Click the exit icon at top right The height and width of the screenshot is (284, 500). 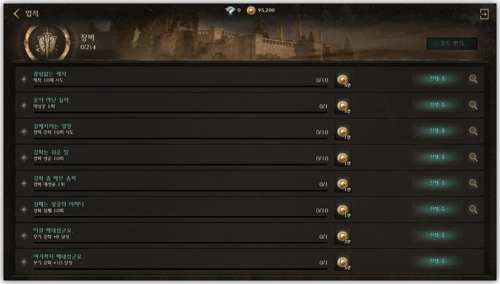coord(484,14)
